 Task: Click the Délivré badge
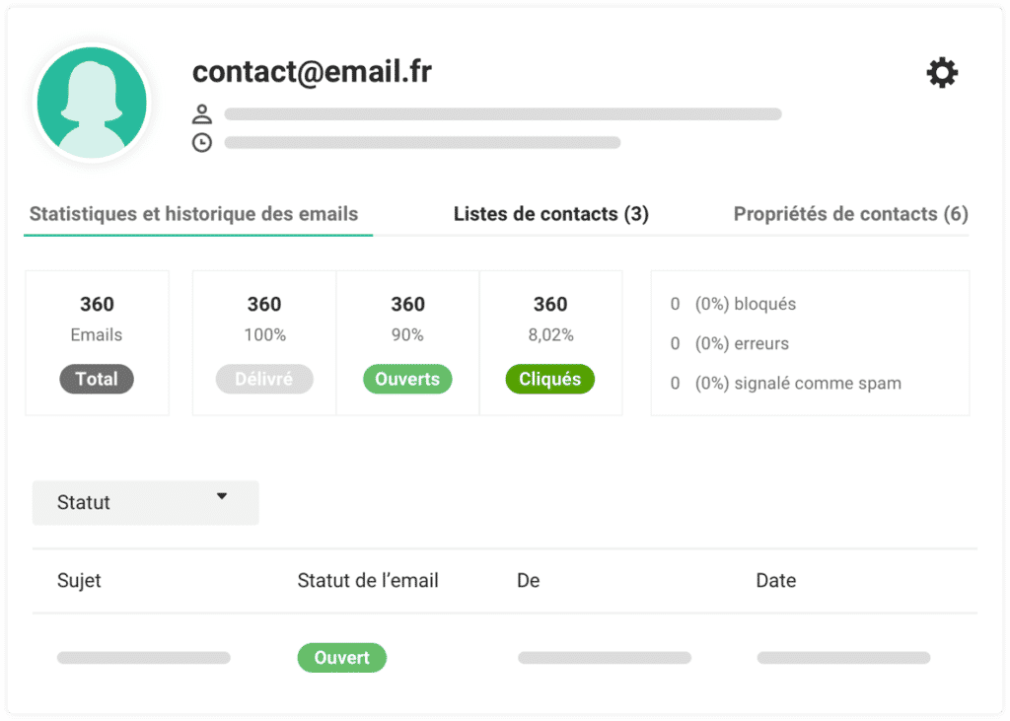coord(263,380)
